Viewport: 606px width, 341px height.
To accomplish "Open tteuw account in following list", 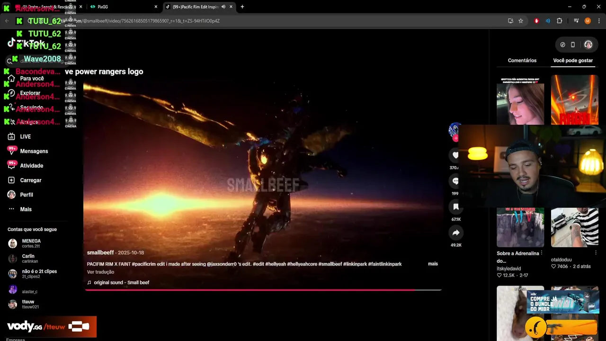I will tap(30, 304).
